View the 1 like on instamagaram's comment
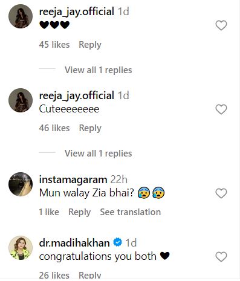240x281 pixels. tap(49, 212)
